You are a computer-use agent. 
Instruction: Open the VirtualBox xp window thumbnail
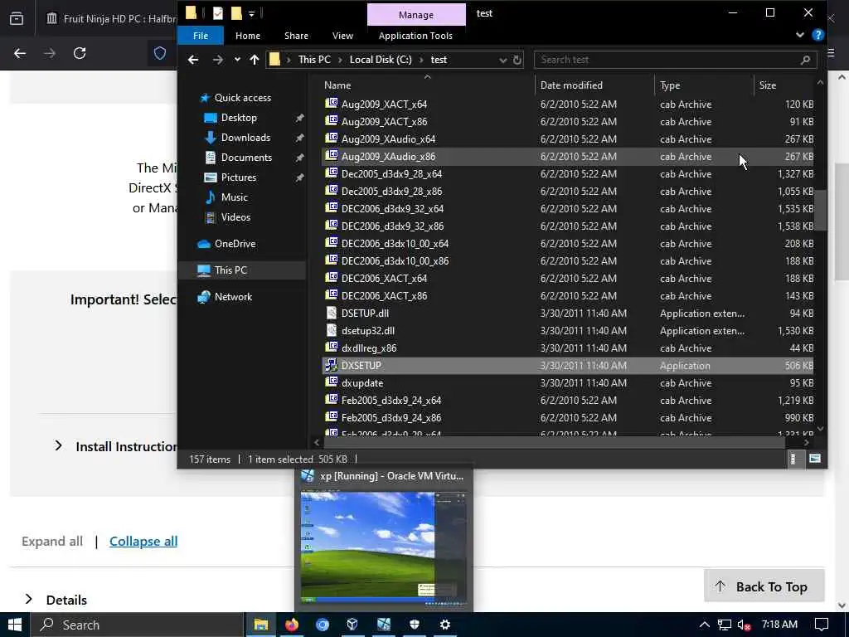click(384, 547)
